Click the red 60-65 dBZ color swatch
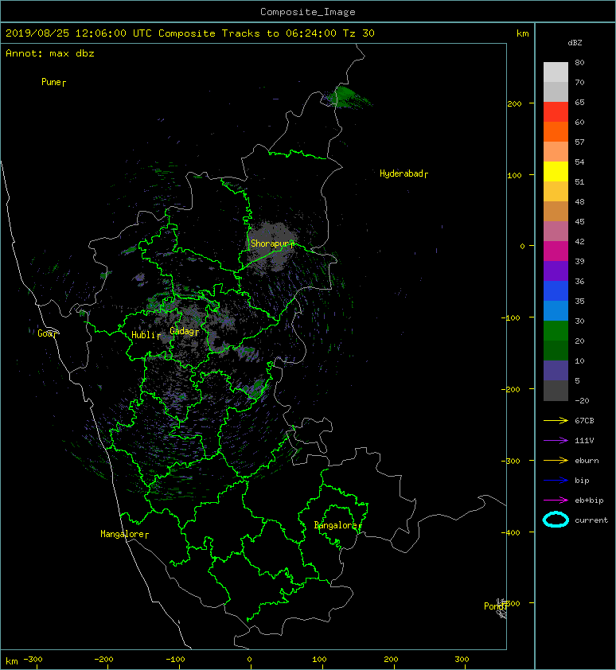This screenshot has height=670, width=616. 556,112
